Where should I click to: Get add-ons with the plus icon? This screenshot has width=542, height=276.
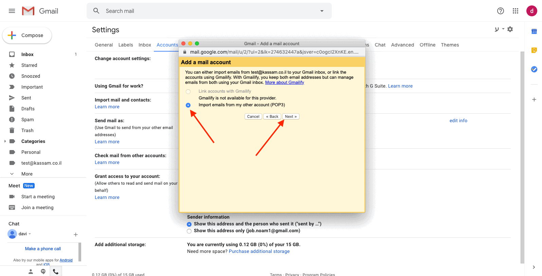point(534,99)
